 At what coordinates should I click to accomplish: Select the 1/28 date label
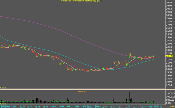coord(112,107)
